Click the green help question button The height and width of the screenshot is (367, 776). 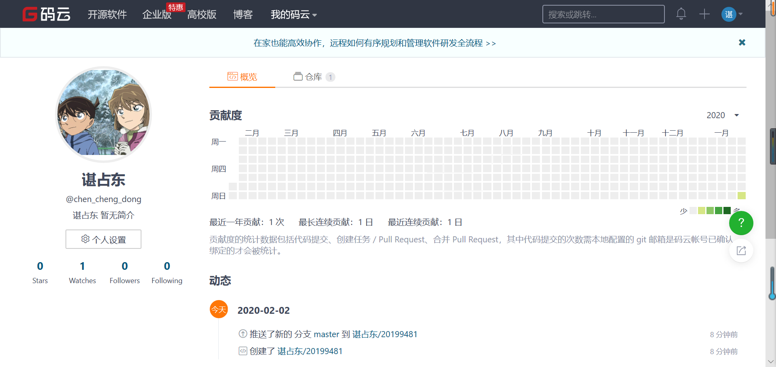(x=741, y=223)
